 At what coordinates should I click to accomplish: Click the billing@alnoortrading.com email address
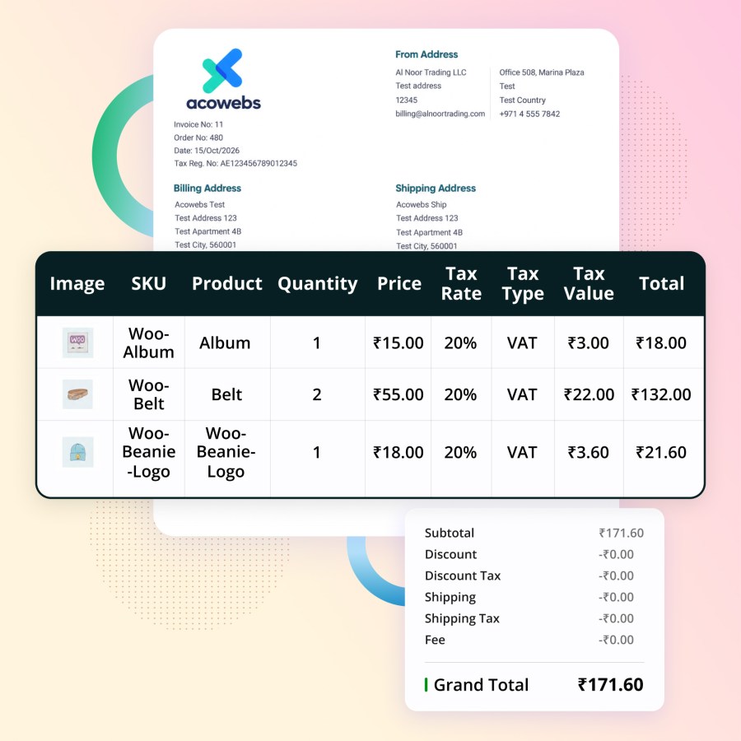click(440, 114)
